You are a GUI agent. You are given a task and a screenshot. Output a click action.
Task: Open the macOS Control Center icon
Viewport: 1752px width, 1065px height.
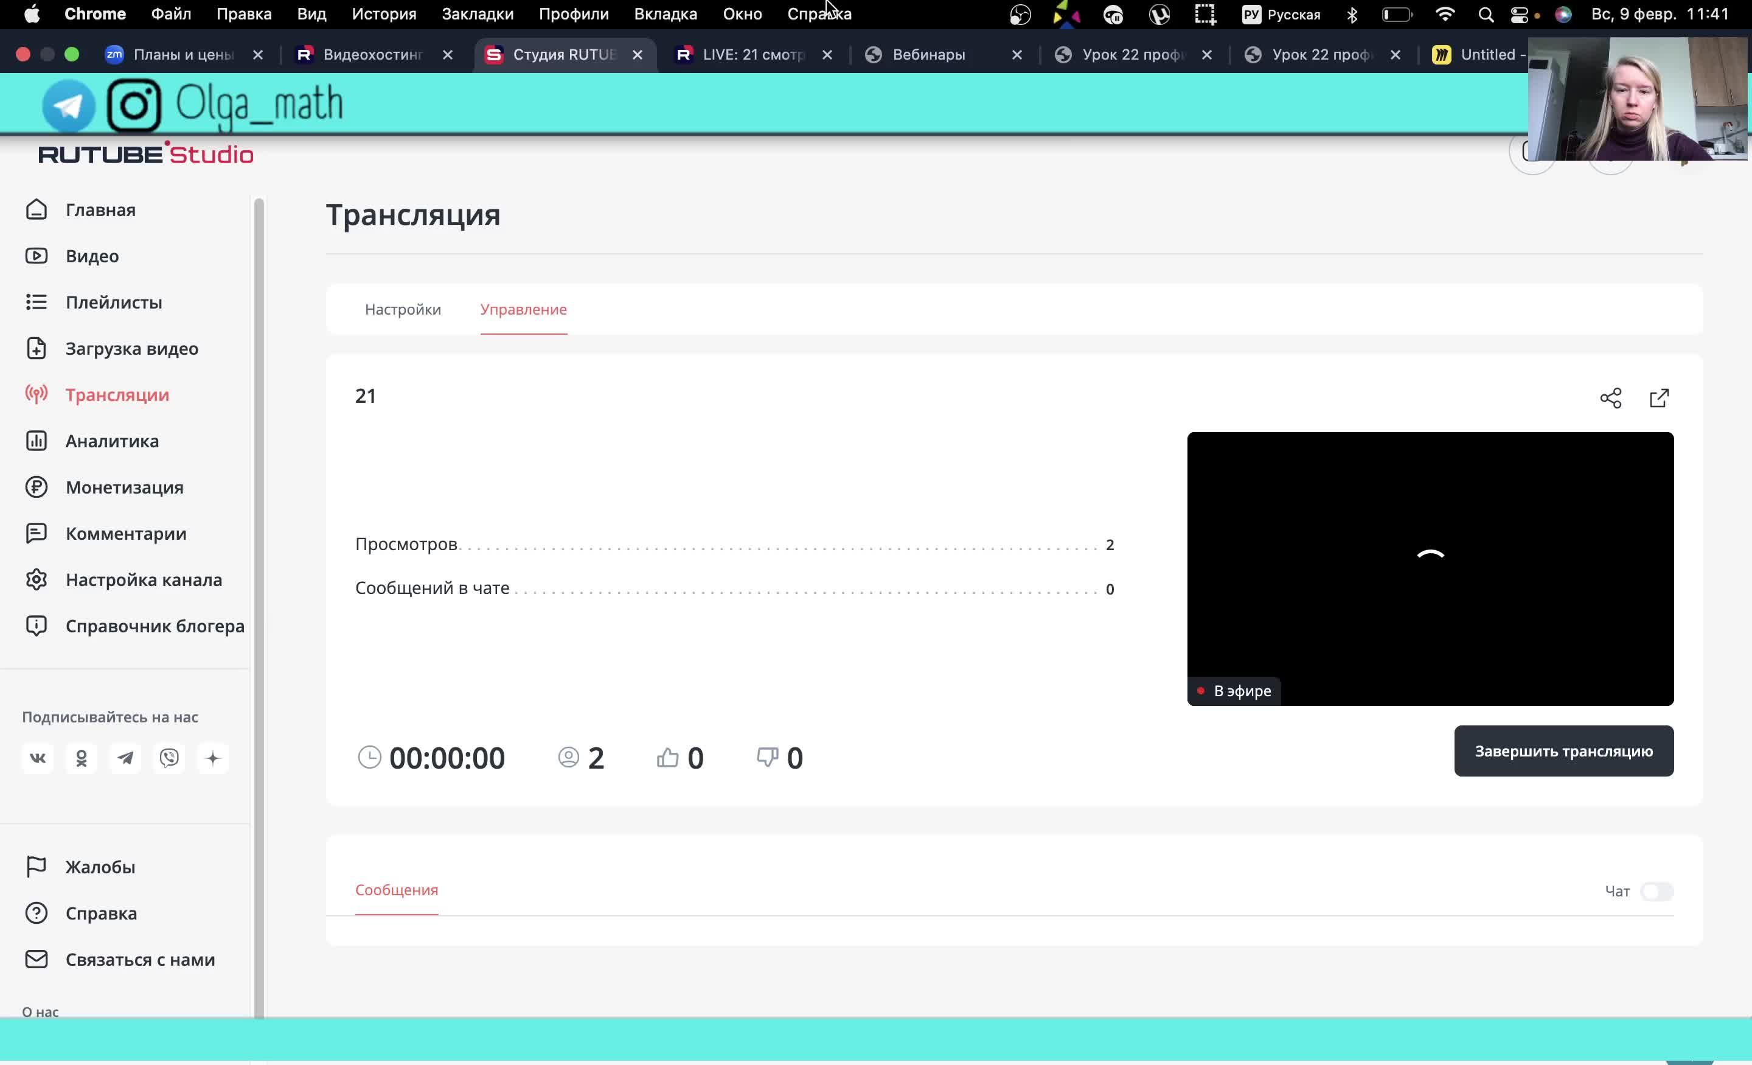tap(1519, 15)
